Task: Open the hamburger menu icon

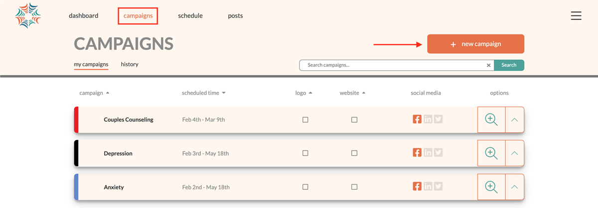Action: [576, 16]
